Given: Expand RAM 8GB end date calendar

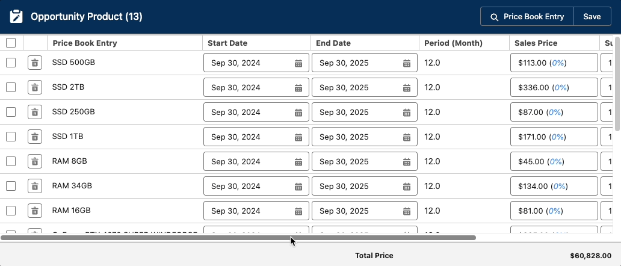Looking at the screenshot, I should [x=407, y=161].
